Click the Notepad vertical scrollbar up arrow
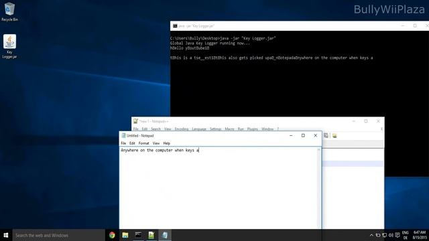The image size is (429, 241). [319, 150]
